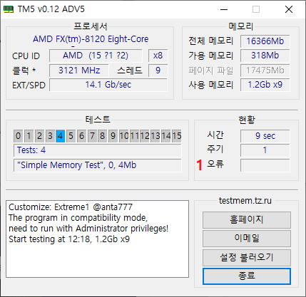Select test box number 11

(x=135, y=136)
